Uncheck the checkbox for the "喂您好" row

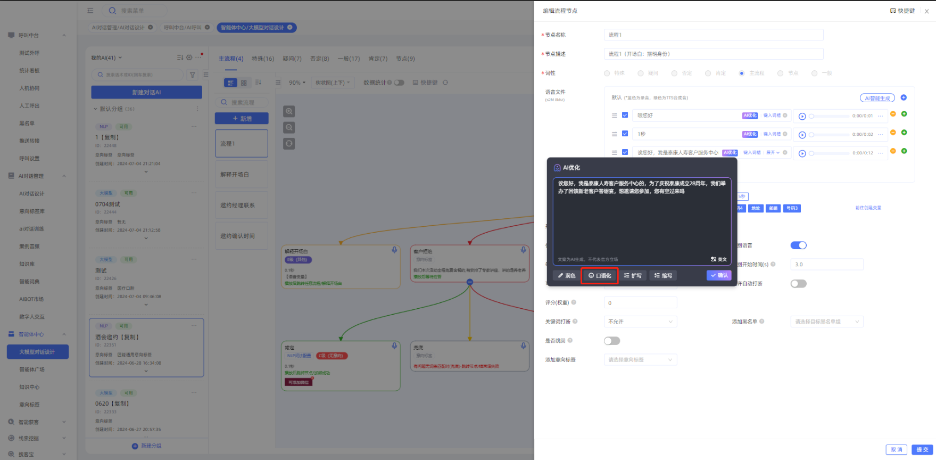(x=625, y=115)
